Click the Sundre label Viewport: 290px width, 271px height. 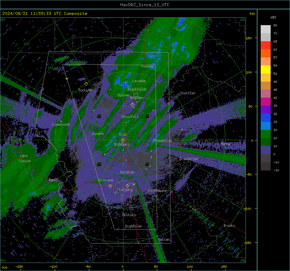pyautogui.click(x=98, y=134)
